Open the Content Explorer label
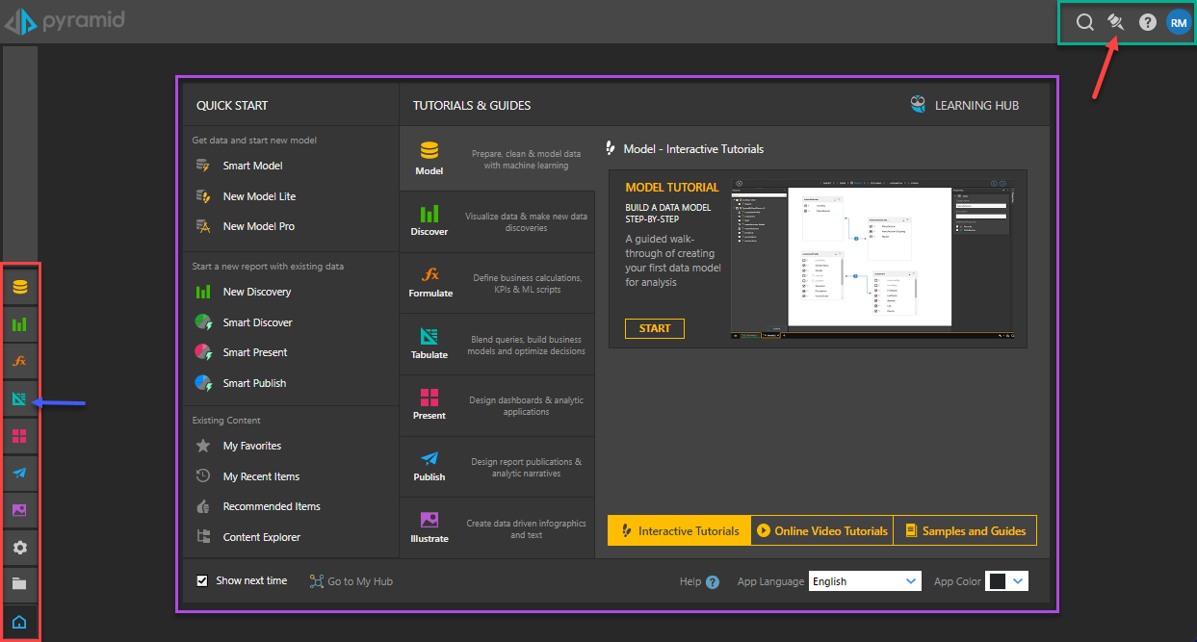Viewport: 1197px width, 642px height. tap(262, 537)
